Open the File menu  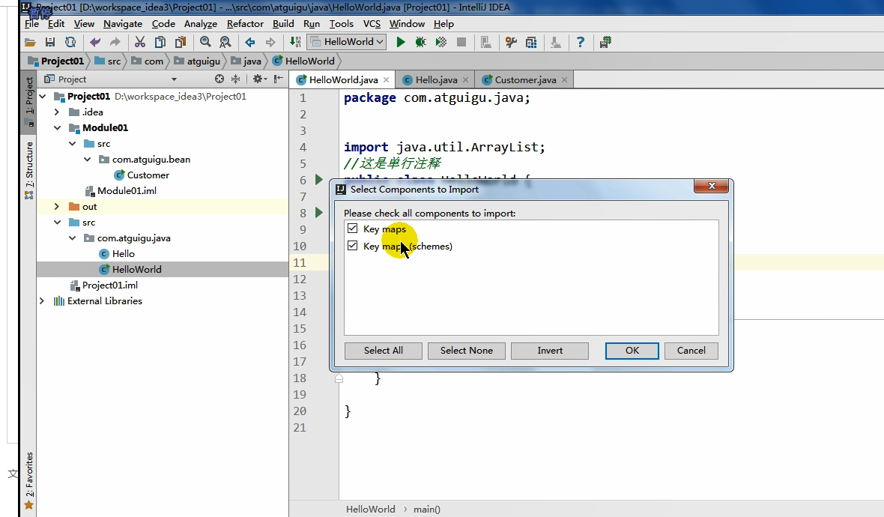[31, 24]
